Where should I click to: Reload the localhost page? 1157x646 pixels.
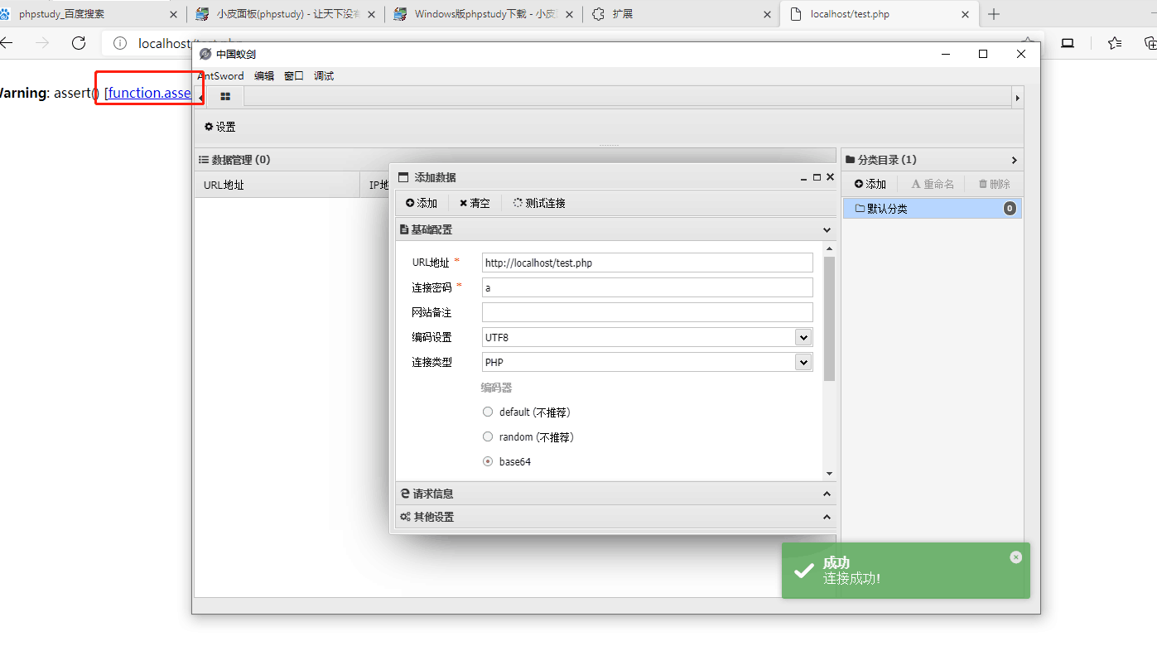pos(79,43)
